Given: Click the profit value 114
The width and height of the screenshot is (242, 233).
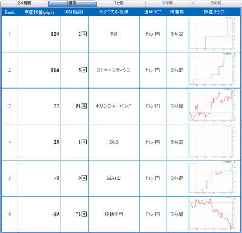Looking at the screenshot, I should [x=55, y=70].
